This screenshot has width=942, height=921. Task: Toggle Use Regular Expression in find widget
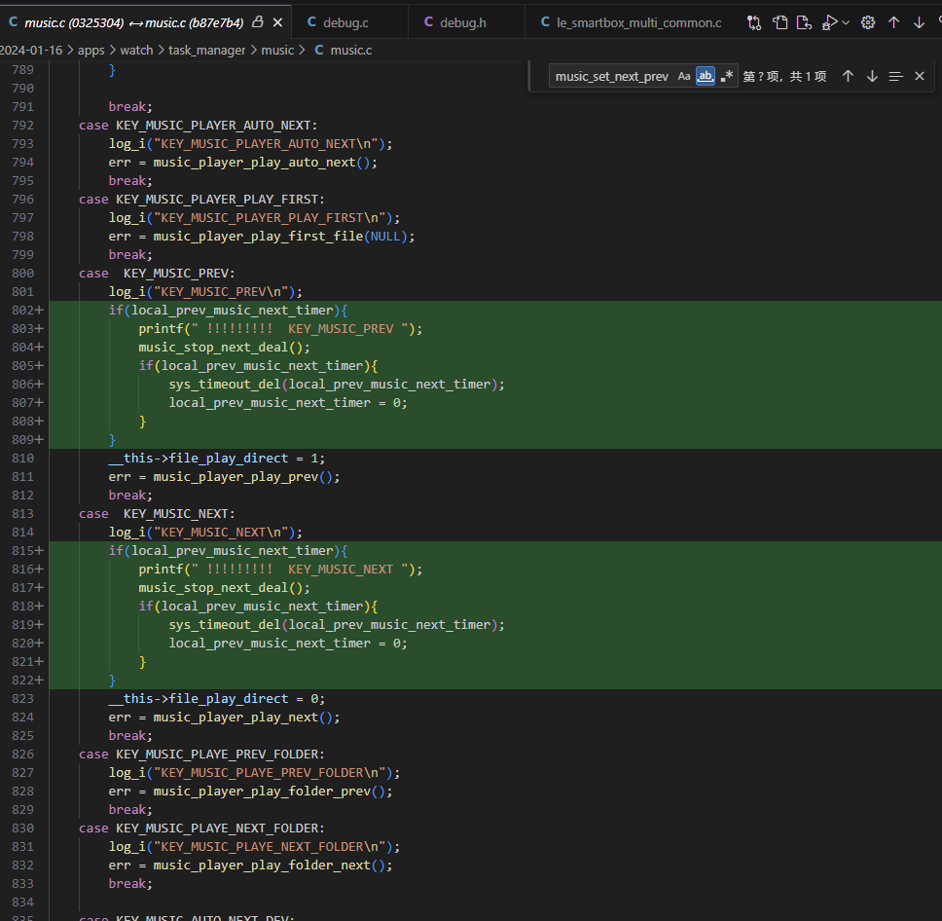726,76
